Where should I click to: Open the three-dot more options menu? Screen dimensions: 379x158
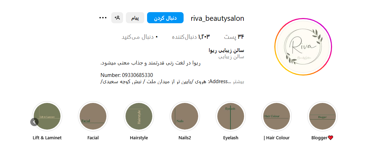[x=103, y=18]
